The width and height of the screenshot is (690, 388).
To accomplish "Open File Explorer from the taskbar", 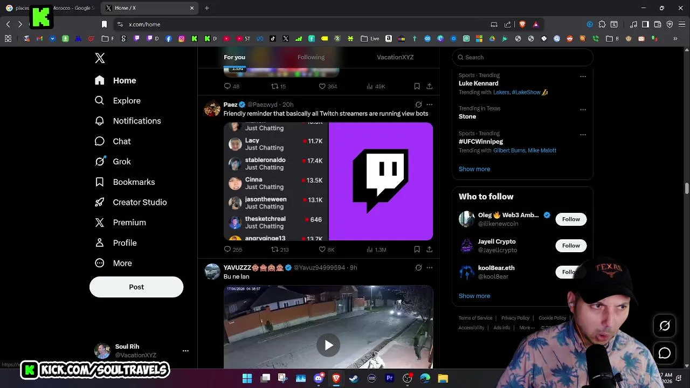I will coord(443,378).
